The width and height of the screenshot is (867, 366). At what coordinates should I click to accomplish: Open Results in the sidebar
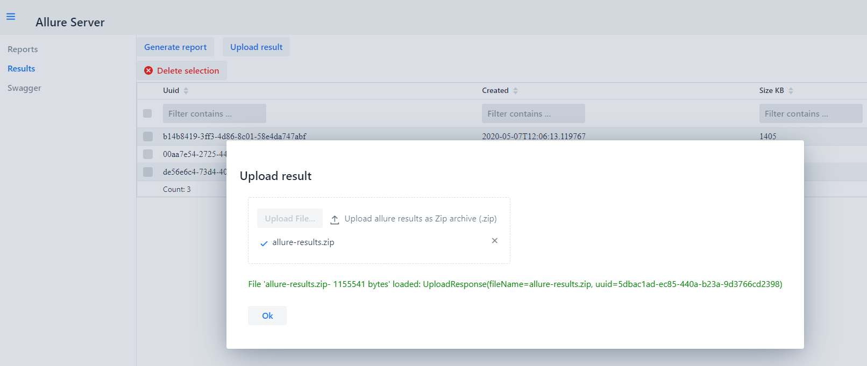[x=22, y=69]
